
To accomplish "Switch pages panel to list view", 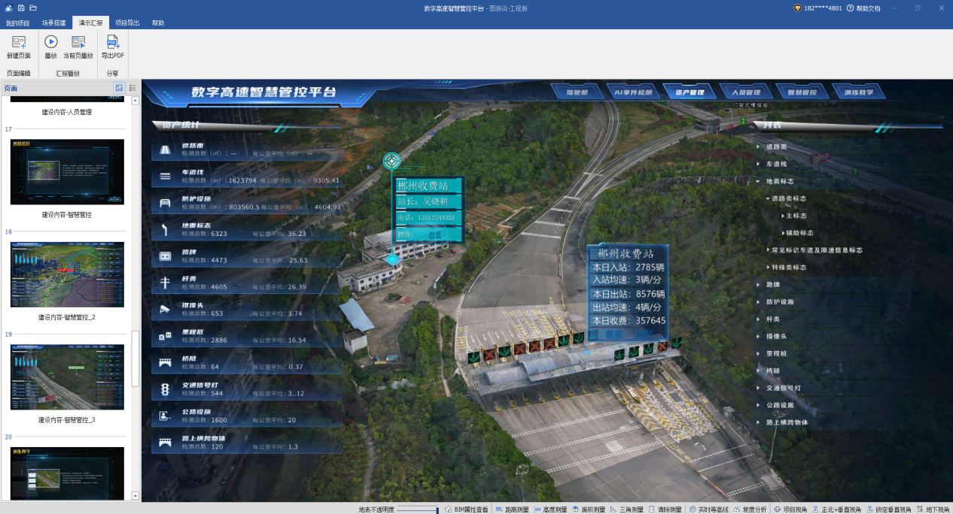I will coord(132,88).
